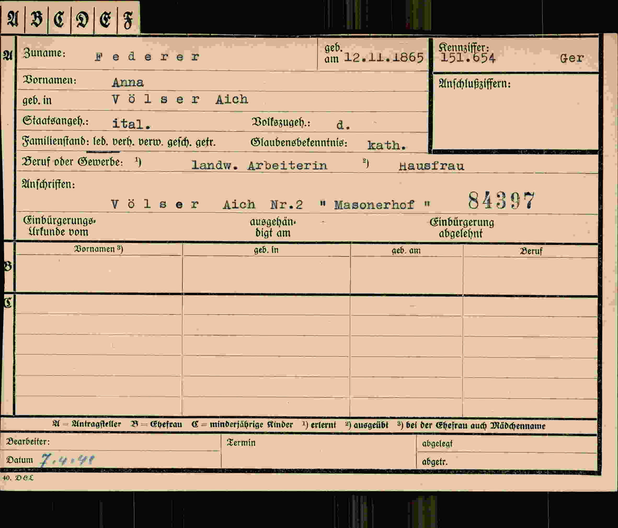618x528 pixels.
Task: Click the section B marker on left edge
Action: [x=8, y=266]
